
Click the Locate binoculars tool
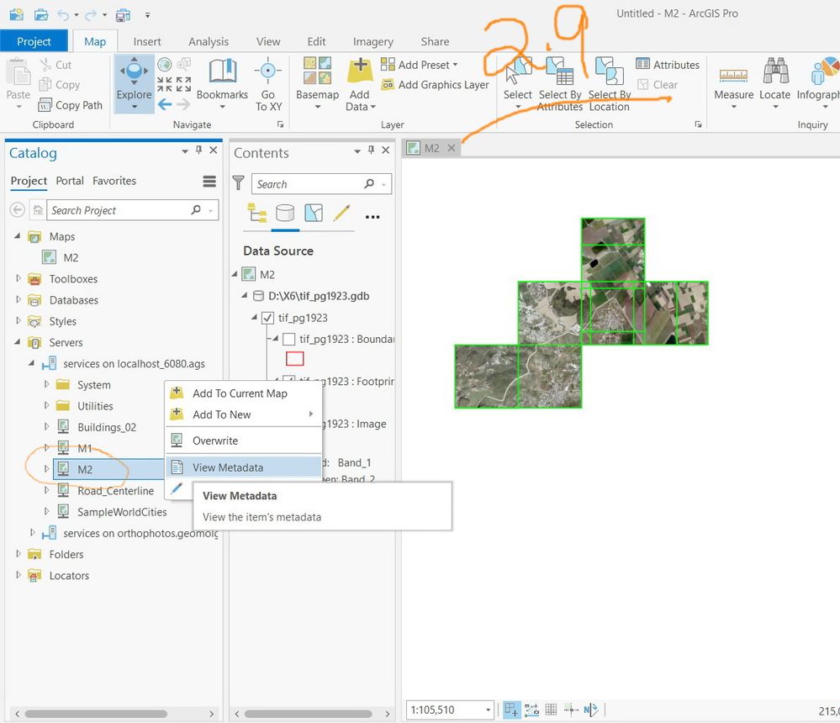774,83
